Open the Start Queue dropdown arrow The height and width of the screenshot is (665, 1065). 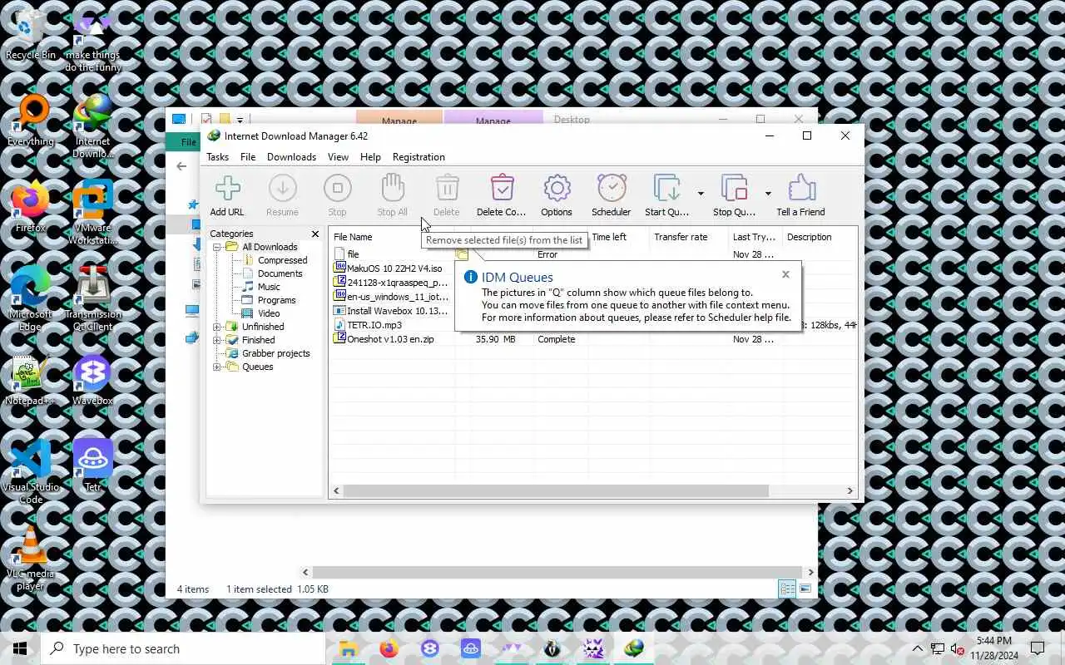pyautogui.click(x=701, y=194)
